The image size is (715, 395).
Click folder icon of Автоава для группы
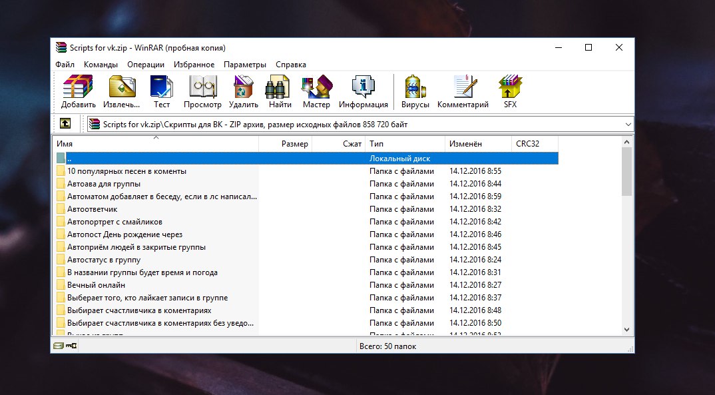61,184
